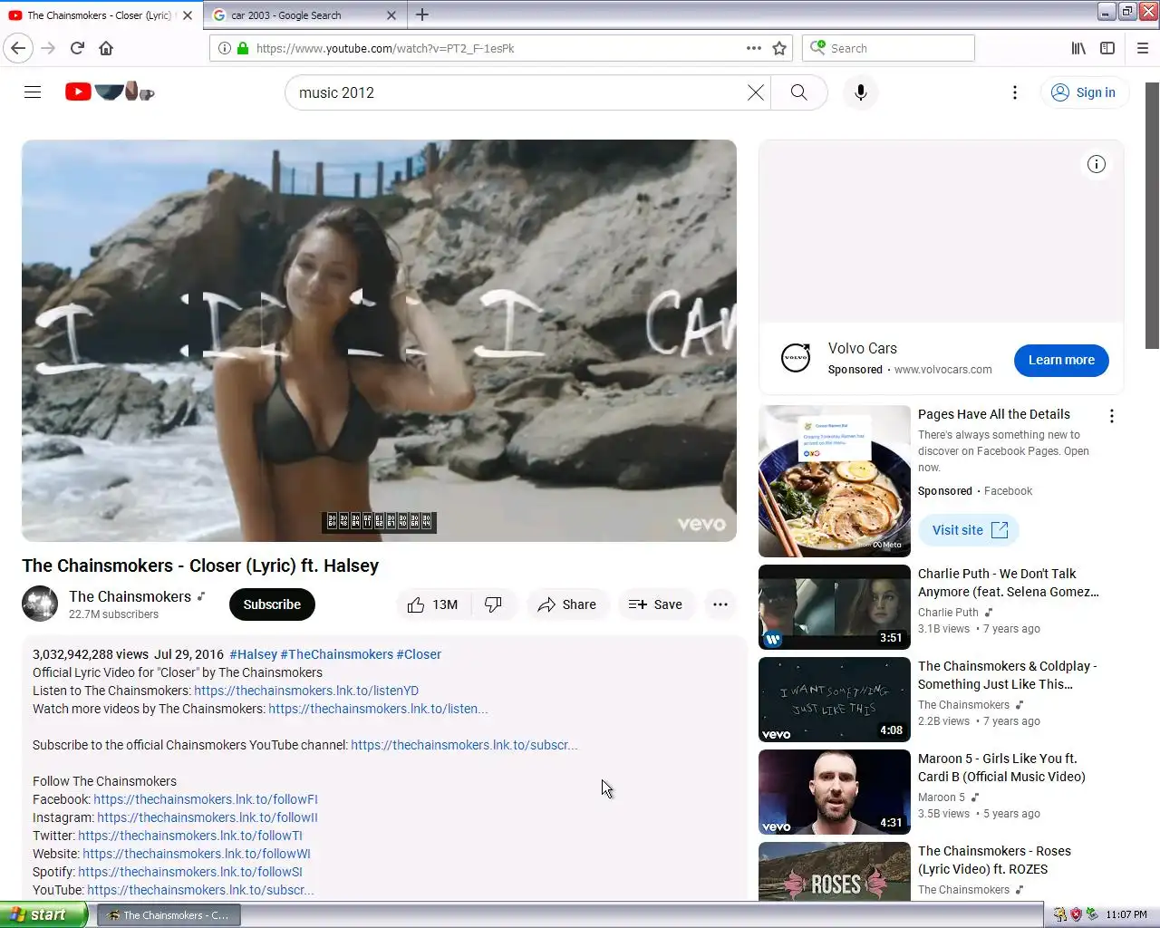Click browser Forward arrow
The width and height of the screenshot is (1160, 928).
(49, 48)
